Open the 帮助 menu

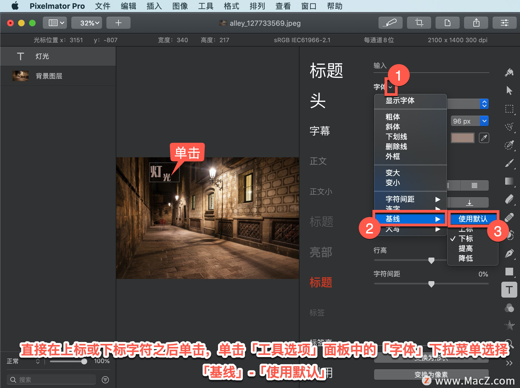[x=335, y=6]
